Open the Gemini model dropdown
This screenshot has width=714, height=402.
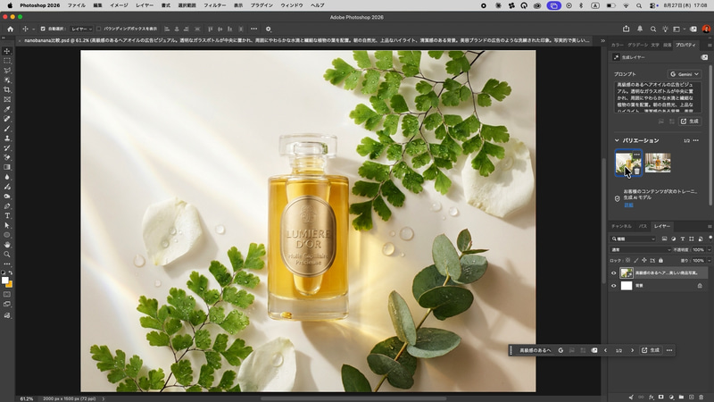tap(685, 74)
